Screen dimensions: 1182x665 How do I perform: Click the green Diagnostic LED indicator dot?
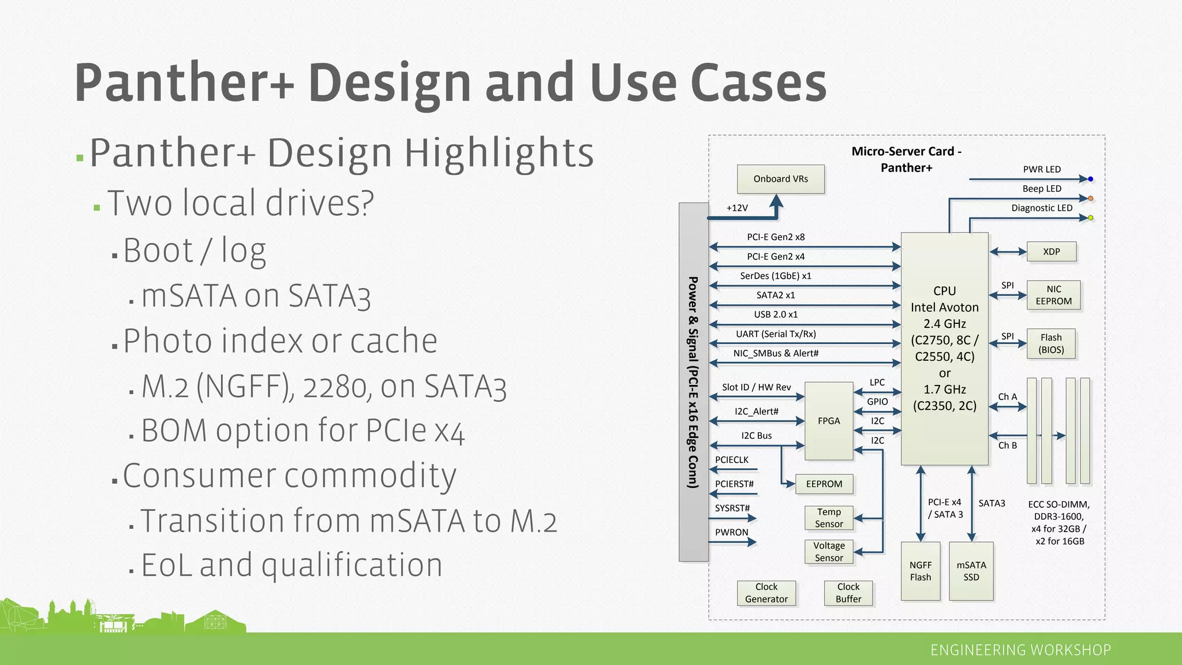click(1090, 218)
